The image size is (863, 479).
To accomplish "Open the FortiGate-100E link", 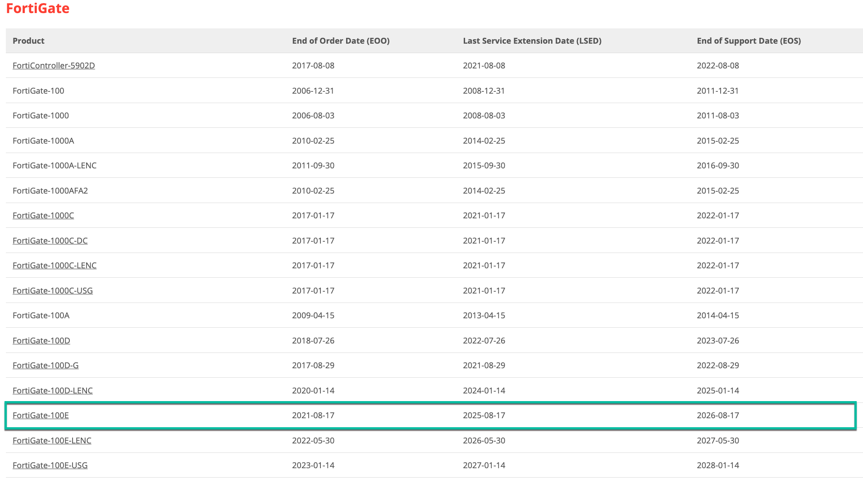I will [41, 416].
